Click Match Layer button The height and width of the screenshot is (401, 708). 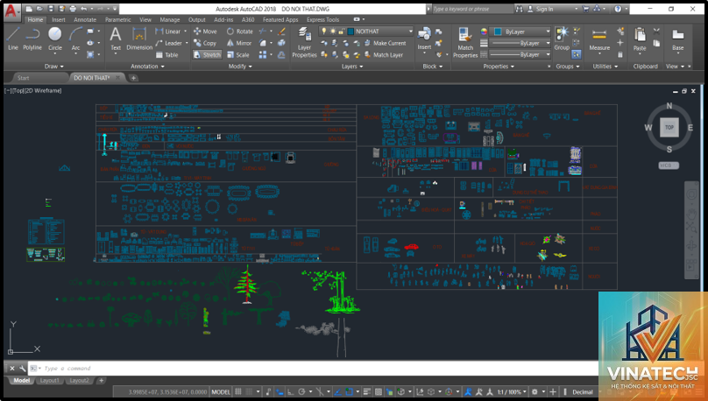(383, 54)
